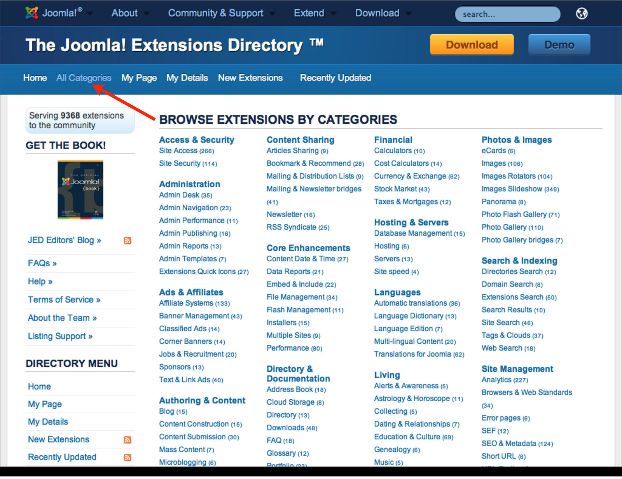This screenshot has width=622, height=479.
Task: Click RSS icon next to New Extensions
Action: coord(128,440)
